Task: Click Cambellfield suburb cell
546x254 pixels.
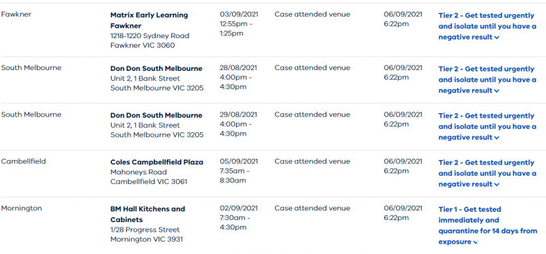Action: pyautogui.click(x=23, y=161)
